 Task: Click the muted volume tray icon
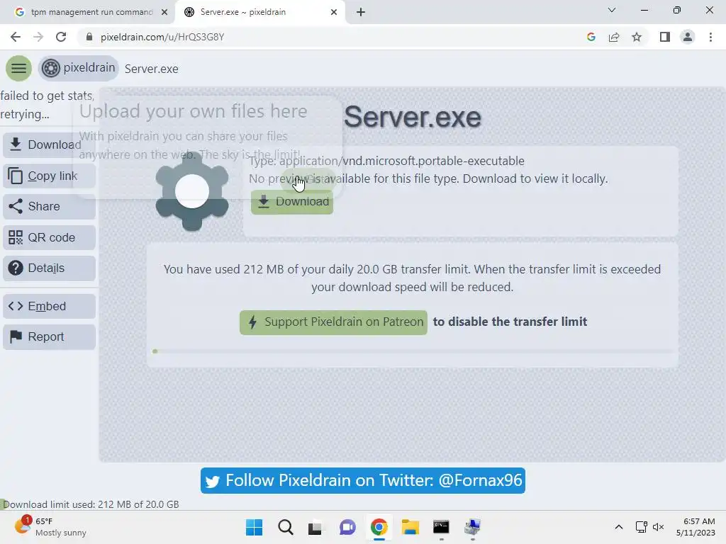pos(658,527)
